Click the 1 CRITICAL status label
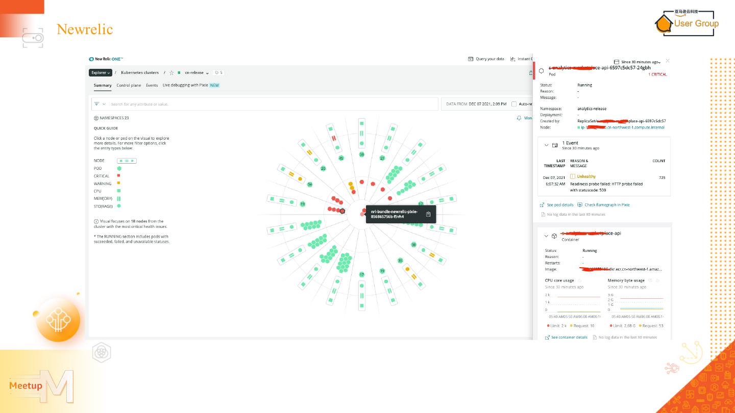The height and width of the screenshot is (413, 735). pyautogui.click(x=657, y=74)
